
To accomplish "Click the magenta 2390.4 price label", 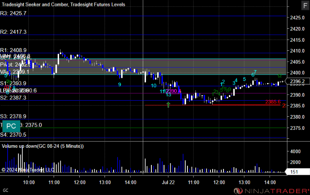I will [x=174, y=91].
